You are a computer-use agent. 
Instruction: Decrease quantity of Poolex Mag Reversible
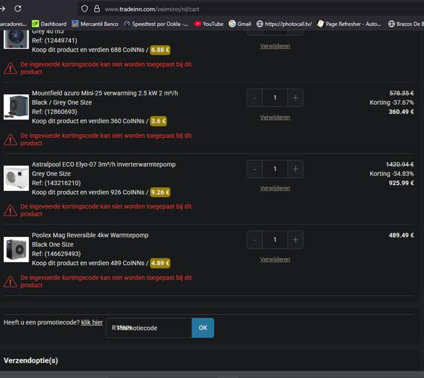click(254, 240)
